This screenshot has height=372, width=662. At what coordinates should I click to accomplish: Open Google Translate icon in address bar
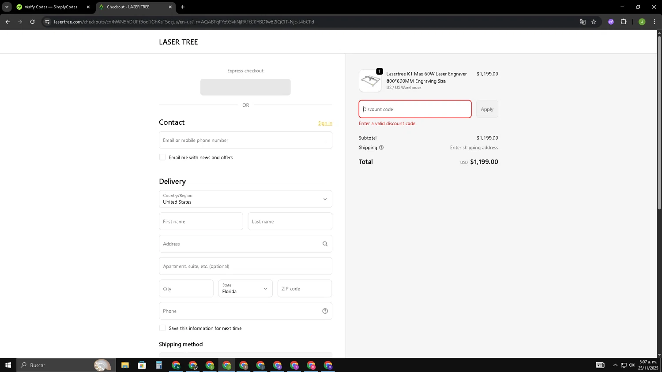583,22
